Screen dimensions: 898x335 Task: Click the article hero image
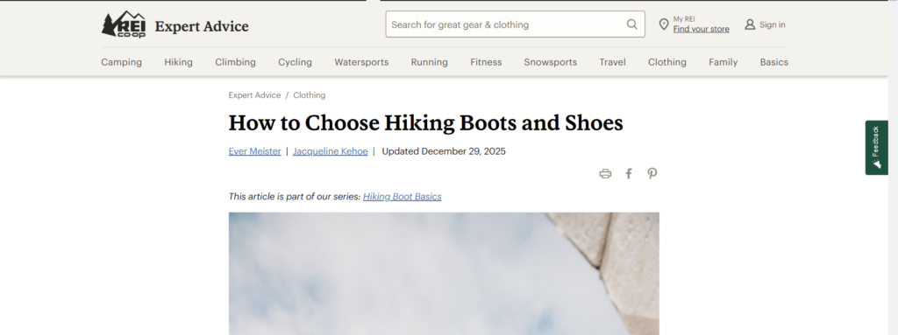coord(444,274)
